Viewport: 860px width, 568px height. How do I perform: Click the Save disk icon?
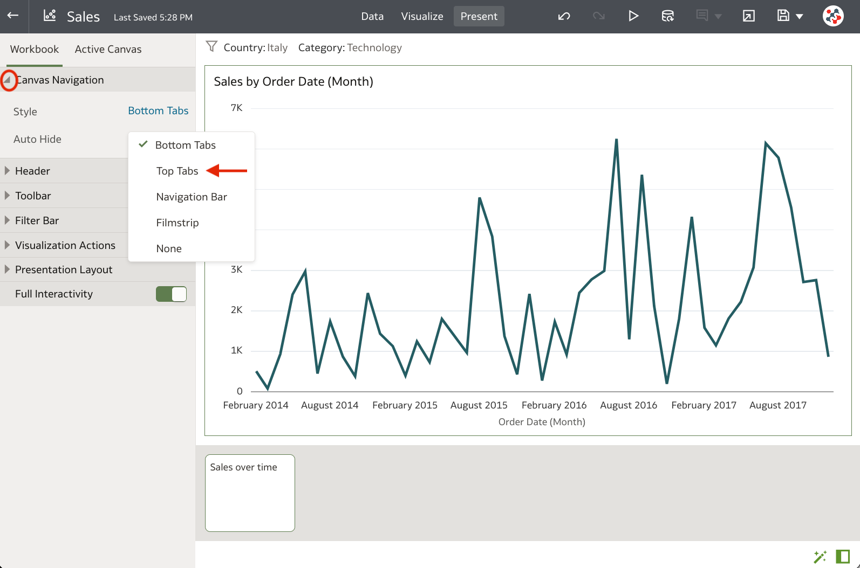(x=783, y=16)
